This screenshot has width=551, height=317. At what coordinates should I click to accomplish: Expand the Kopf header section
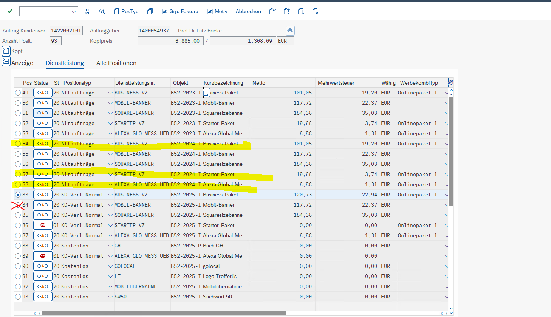[6, 51]
